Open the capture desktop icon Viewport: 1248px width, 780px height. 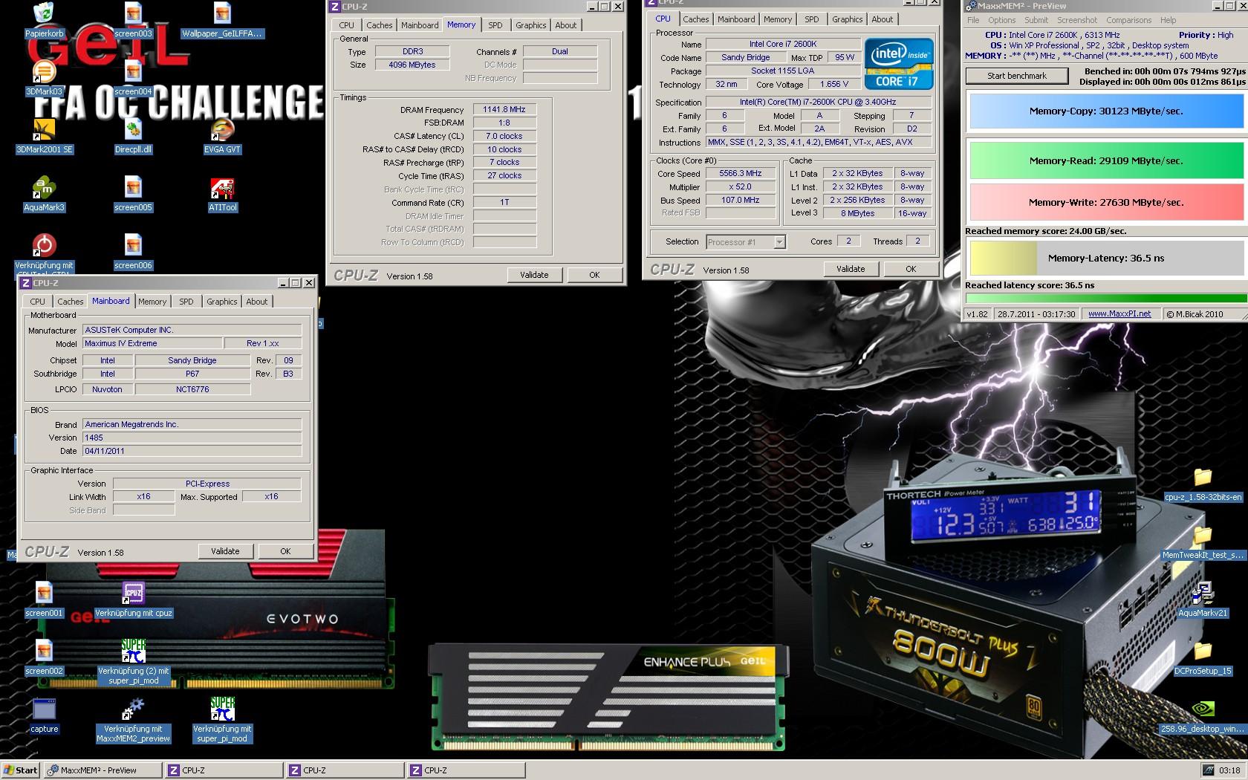point(44,710)
